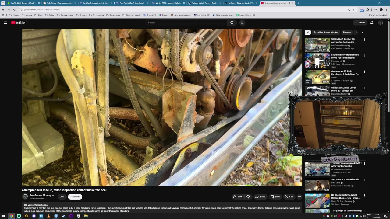390x219 pixels.
Task: Open Steam from the taskbar
Action: [x=63, y=216]
